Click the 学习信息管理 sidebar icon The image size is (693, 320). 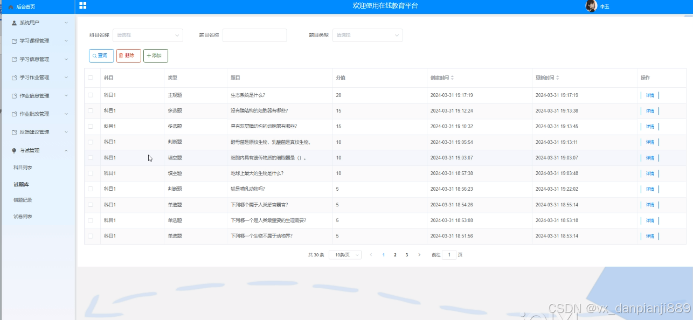pos(14,59)
